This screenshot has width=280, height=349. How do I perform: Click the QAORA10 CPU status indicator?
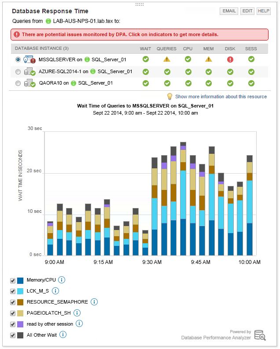[x=188, y=83]
